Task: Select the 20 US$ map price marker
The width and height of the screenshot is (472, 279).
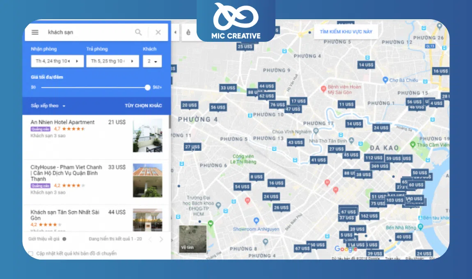Action: [x=189, y=105]
